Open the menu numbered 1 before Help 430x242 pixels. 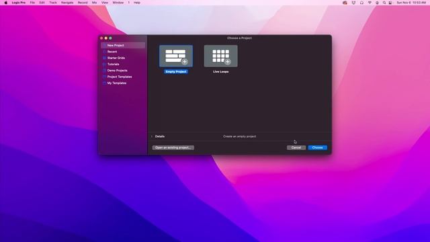[128, 3]
